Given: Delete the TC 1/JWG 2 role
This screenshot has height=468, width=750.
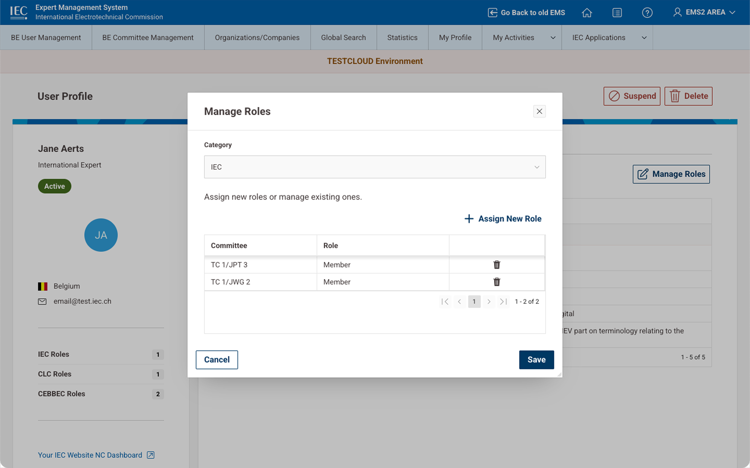Looking at the screenshot, I should (x=497, y=282).
